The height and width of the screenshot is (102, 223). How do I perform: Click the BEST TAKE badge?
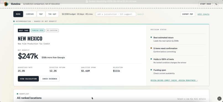(24, 30)
